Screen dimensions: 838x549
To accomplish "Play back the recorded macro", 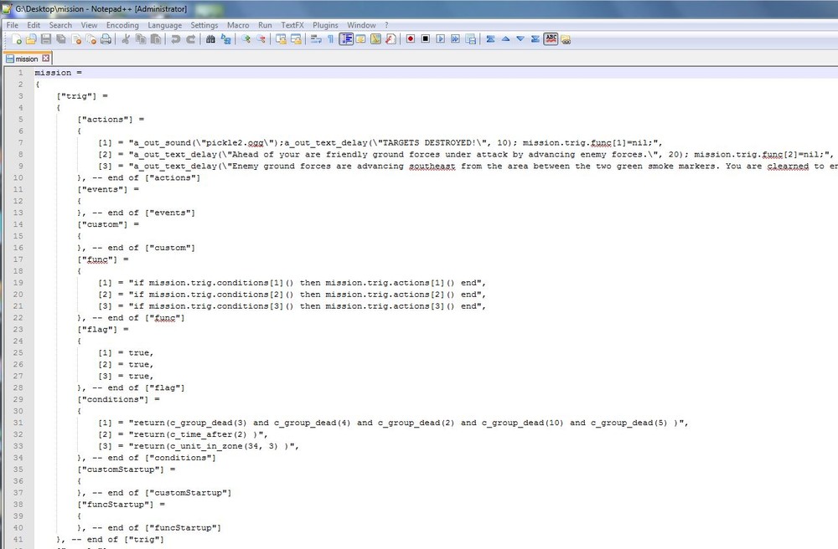I will (441, 38).
